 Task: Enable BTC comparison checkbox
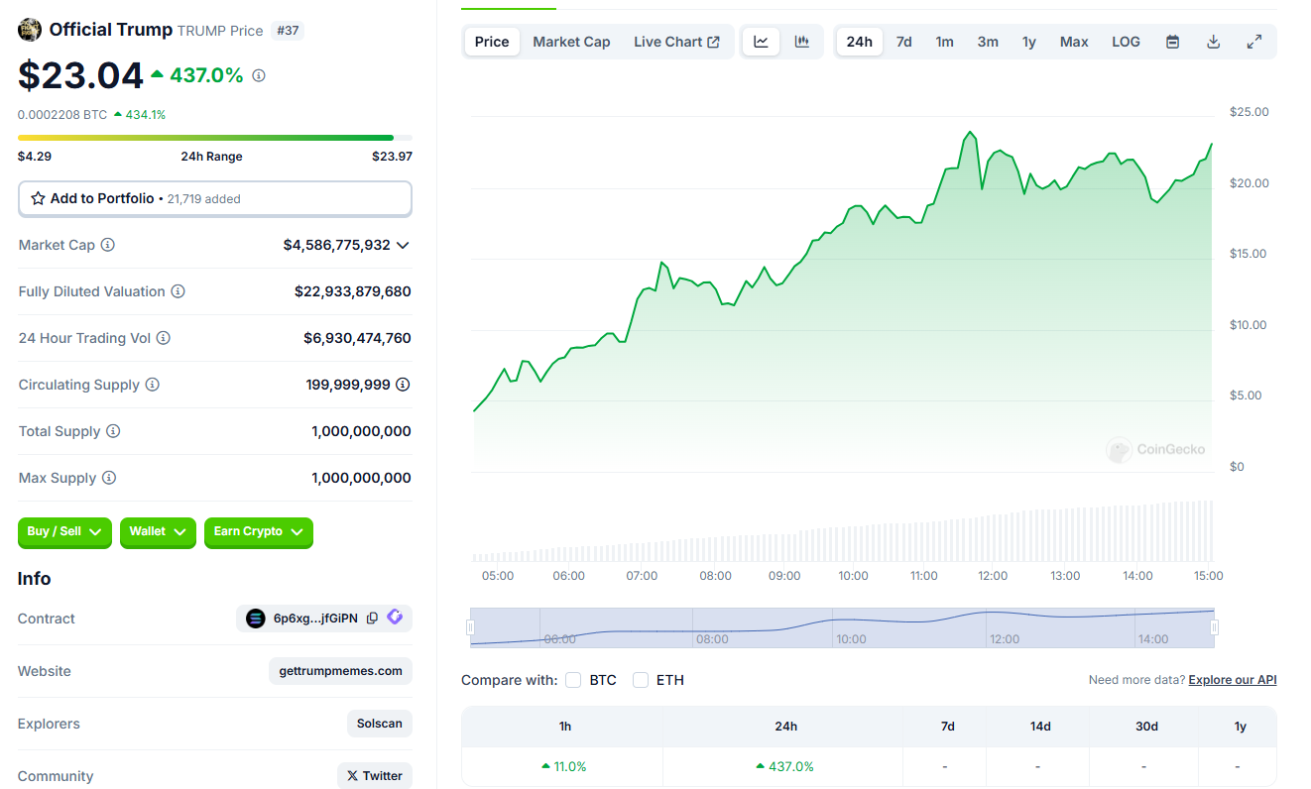[x=573, y=680]
